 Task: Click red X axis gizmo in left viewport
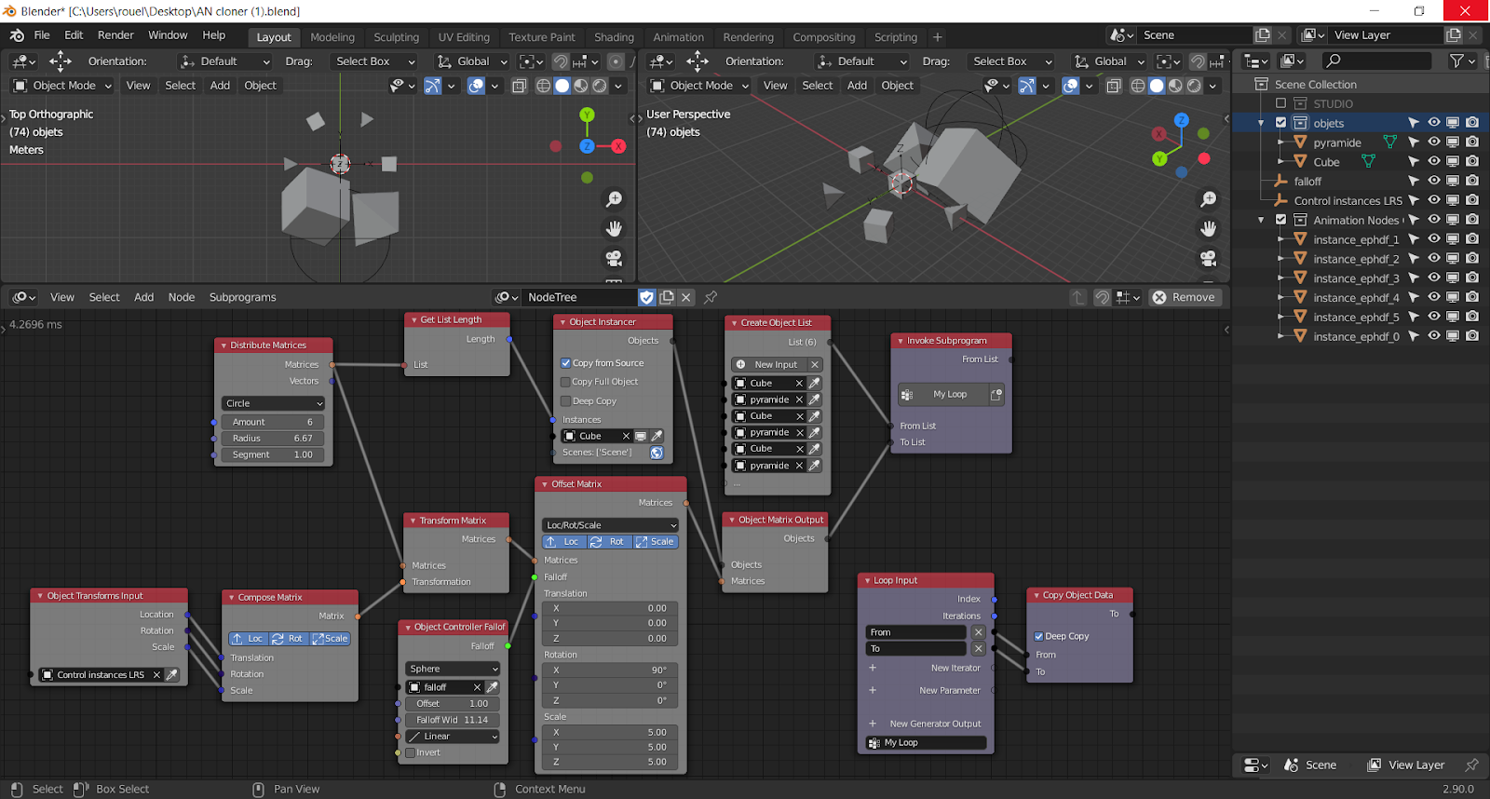[618, 146]
